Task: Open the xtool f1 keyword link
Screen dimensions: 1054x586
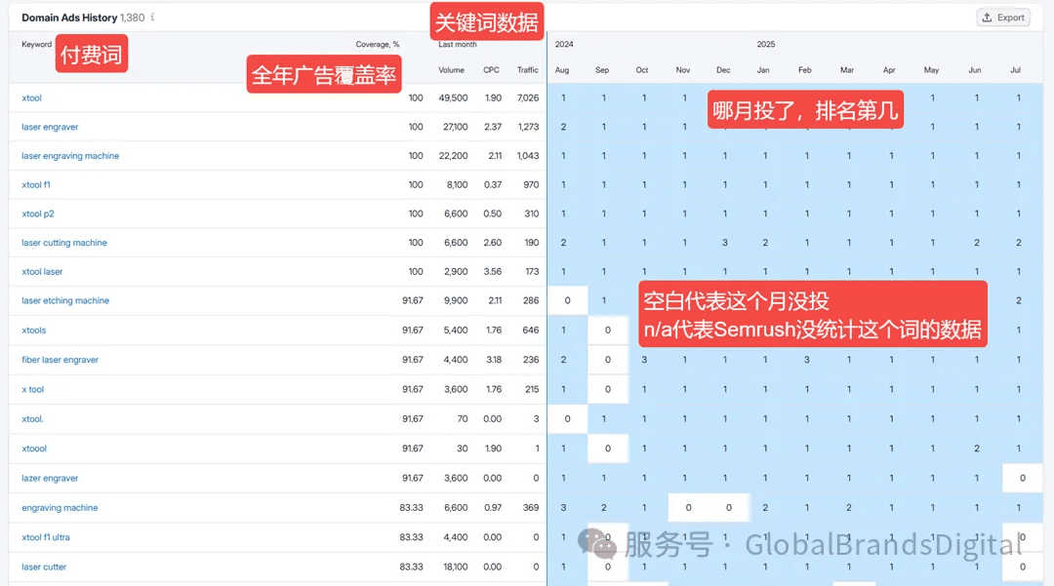Action: tap(36, 184)
